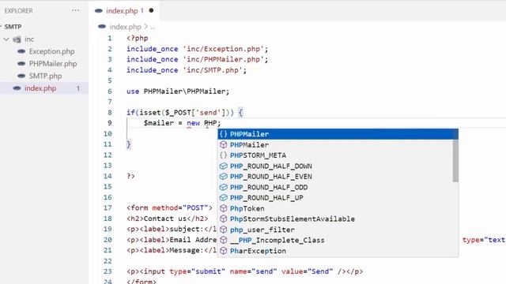
Task: Pick PHP_ROUND_HALF_EVEN from suggestions
Action: [335, 177]
